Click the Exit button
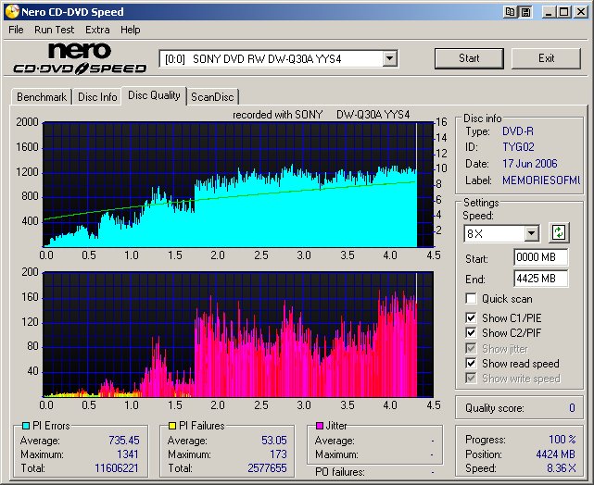Image resolution: width=594 pixels, height=485 pixels. click(x=546, y=58)
